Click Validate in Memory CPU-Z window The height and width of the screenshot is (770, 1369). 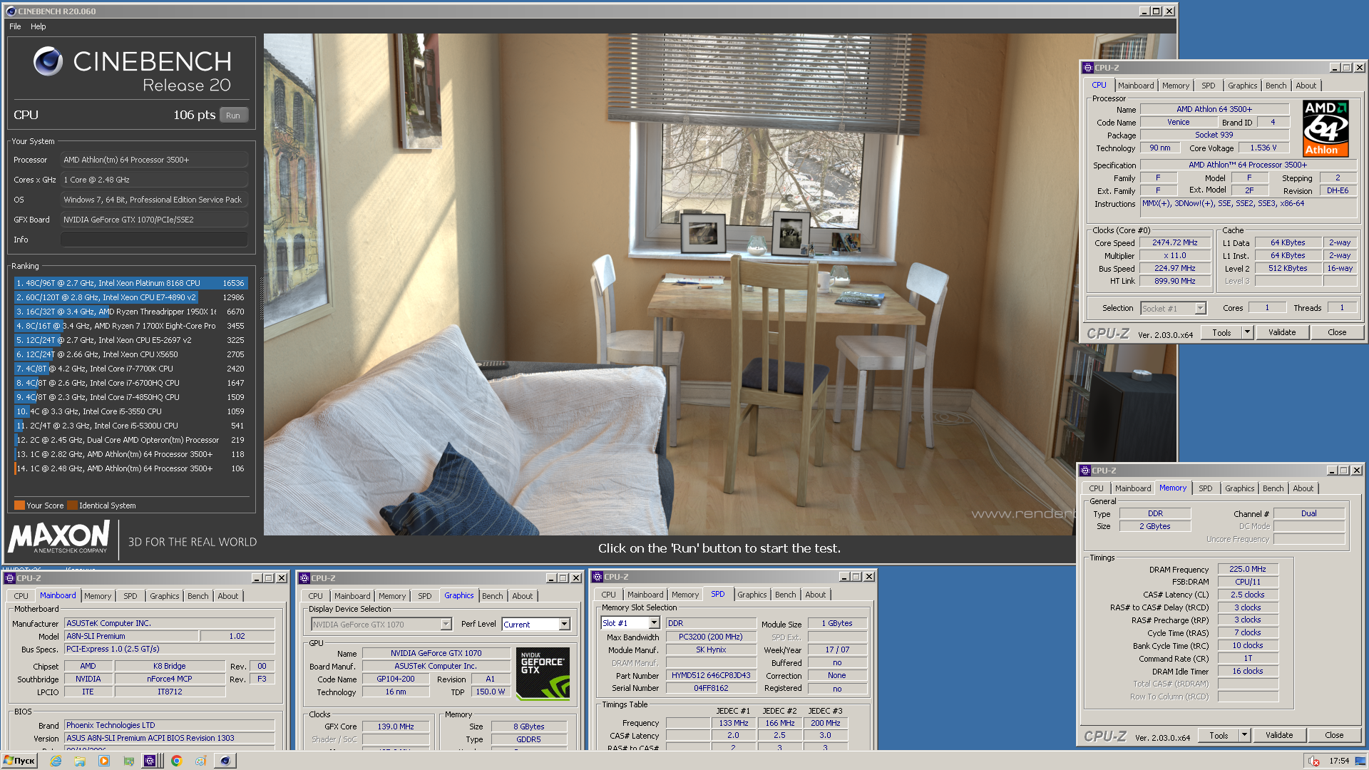1279,735
